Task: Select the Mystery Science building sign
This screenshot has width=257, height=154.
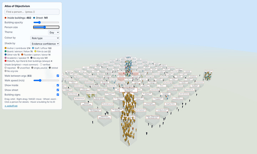Action: (x=178, y=86)
